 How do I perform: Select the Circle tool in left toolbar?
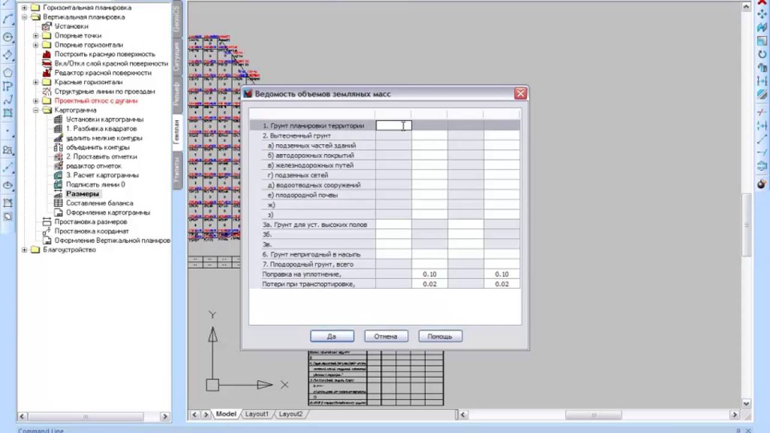(8, 37)
